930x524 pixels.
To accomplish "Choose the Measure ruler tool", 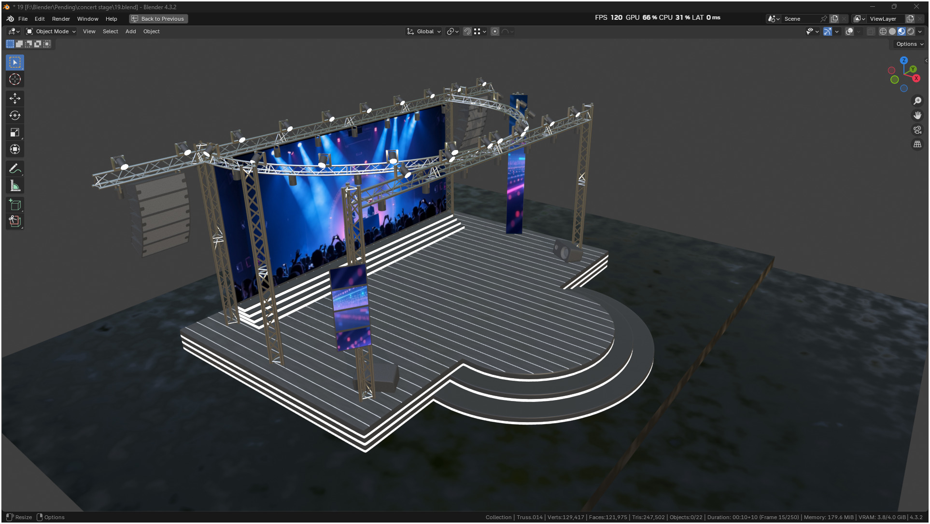I will (x=15, y=186).
